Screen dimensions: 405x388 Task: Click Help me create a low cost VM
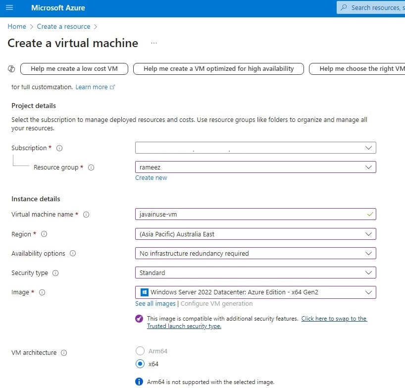pyautogui.click(x=74, y=69)
